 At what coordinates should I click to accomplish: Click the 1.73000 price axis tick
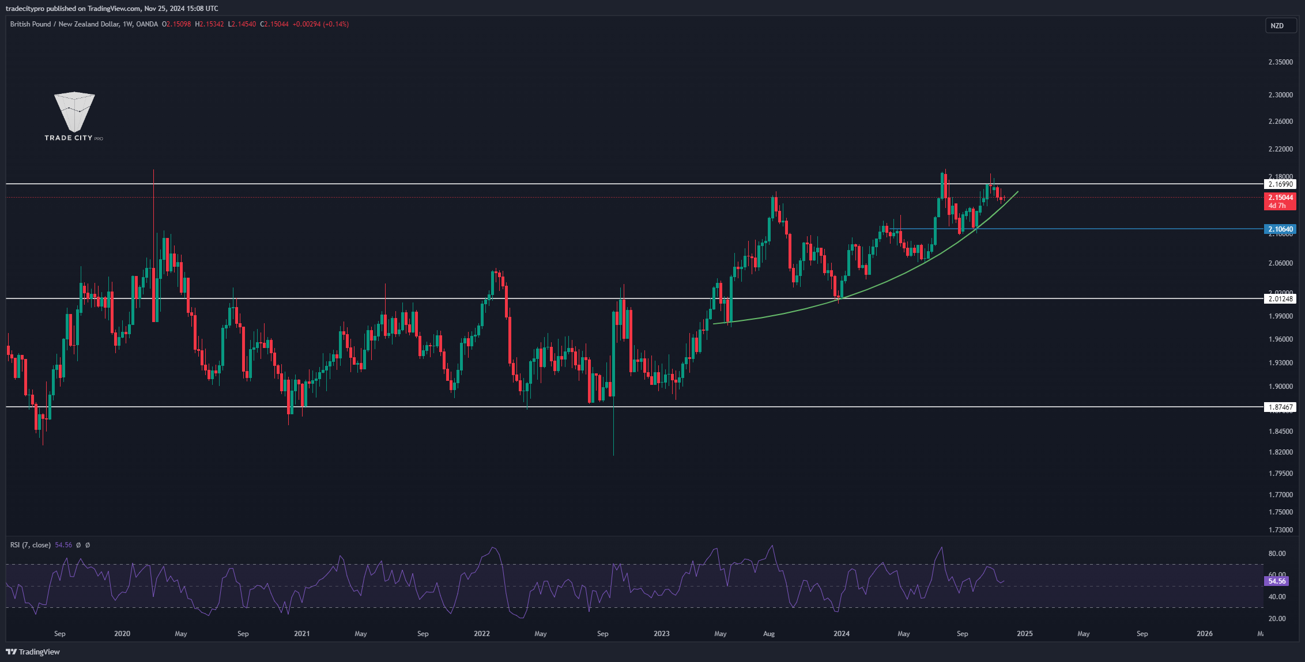pyautogui.click(x=1280, y=530)
